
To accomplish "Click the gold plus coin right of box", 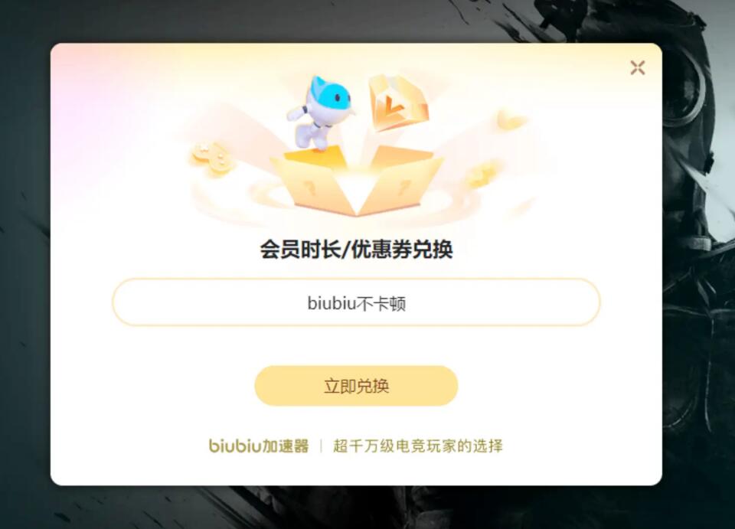I will [x=482, y=175].
